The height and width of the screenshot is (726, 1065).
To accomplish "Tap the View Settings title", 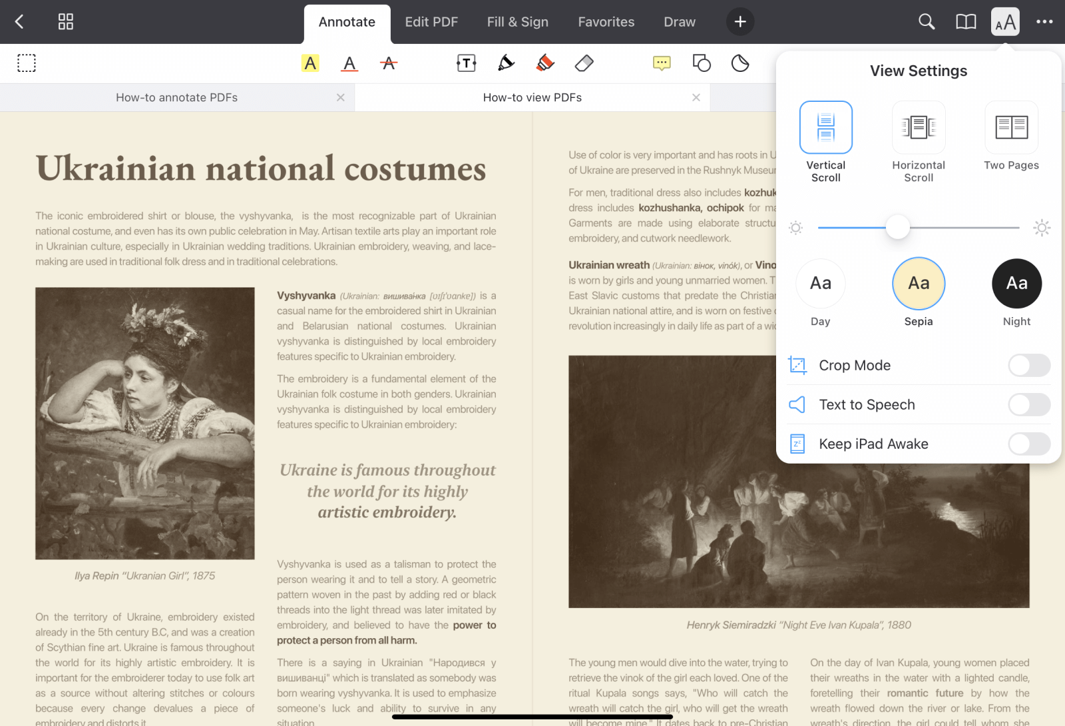I will (x=919, y=71).
